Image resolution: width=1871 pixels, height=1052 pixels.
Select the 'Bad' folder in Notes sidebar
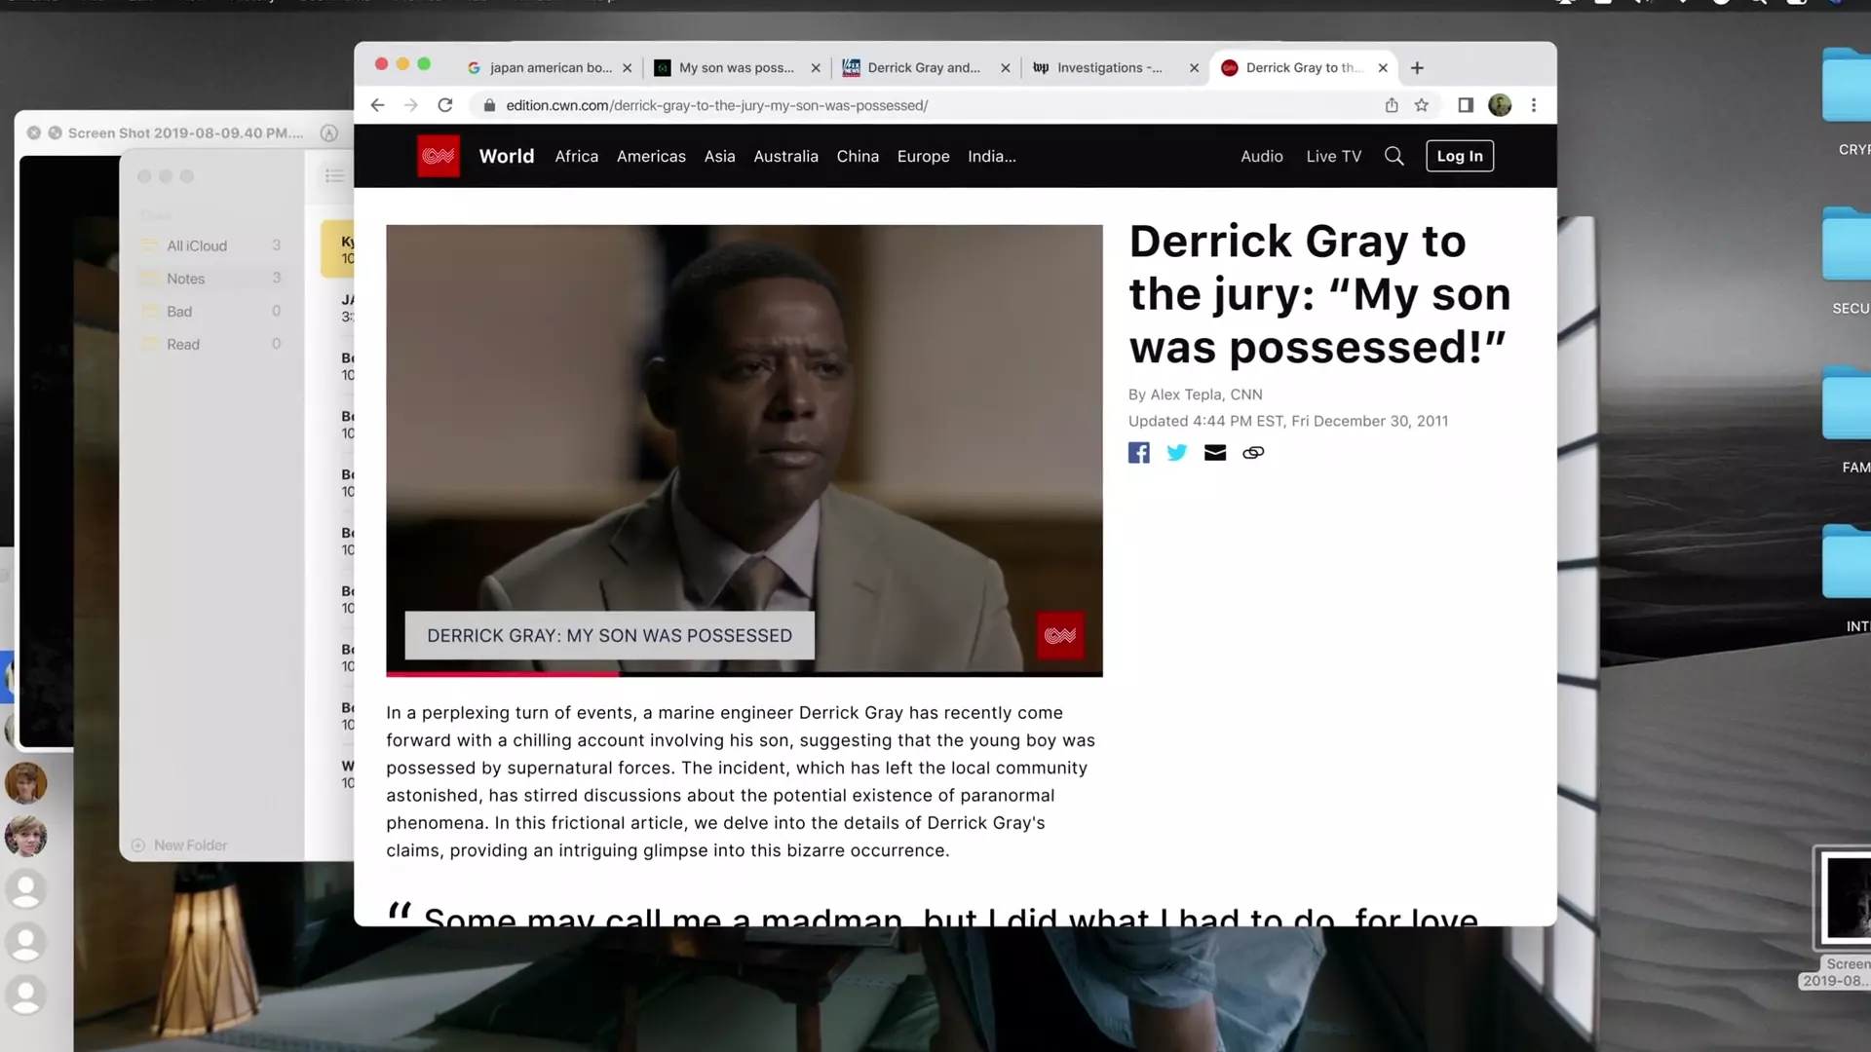[211, 312]
